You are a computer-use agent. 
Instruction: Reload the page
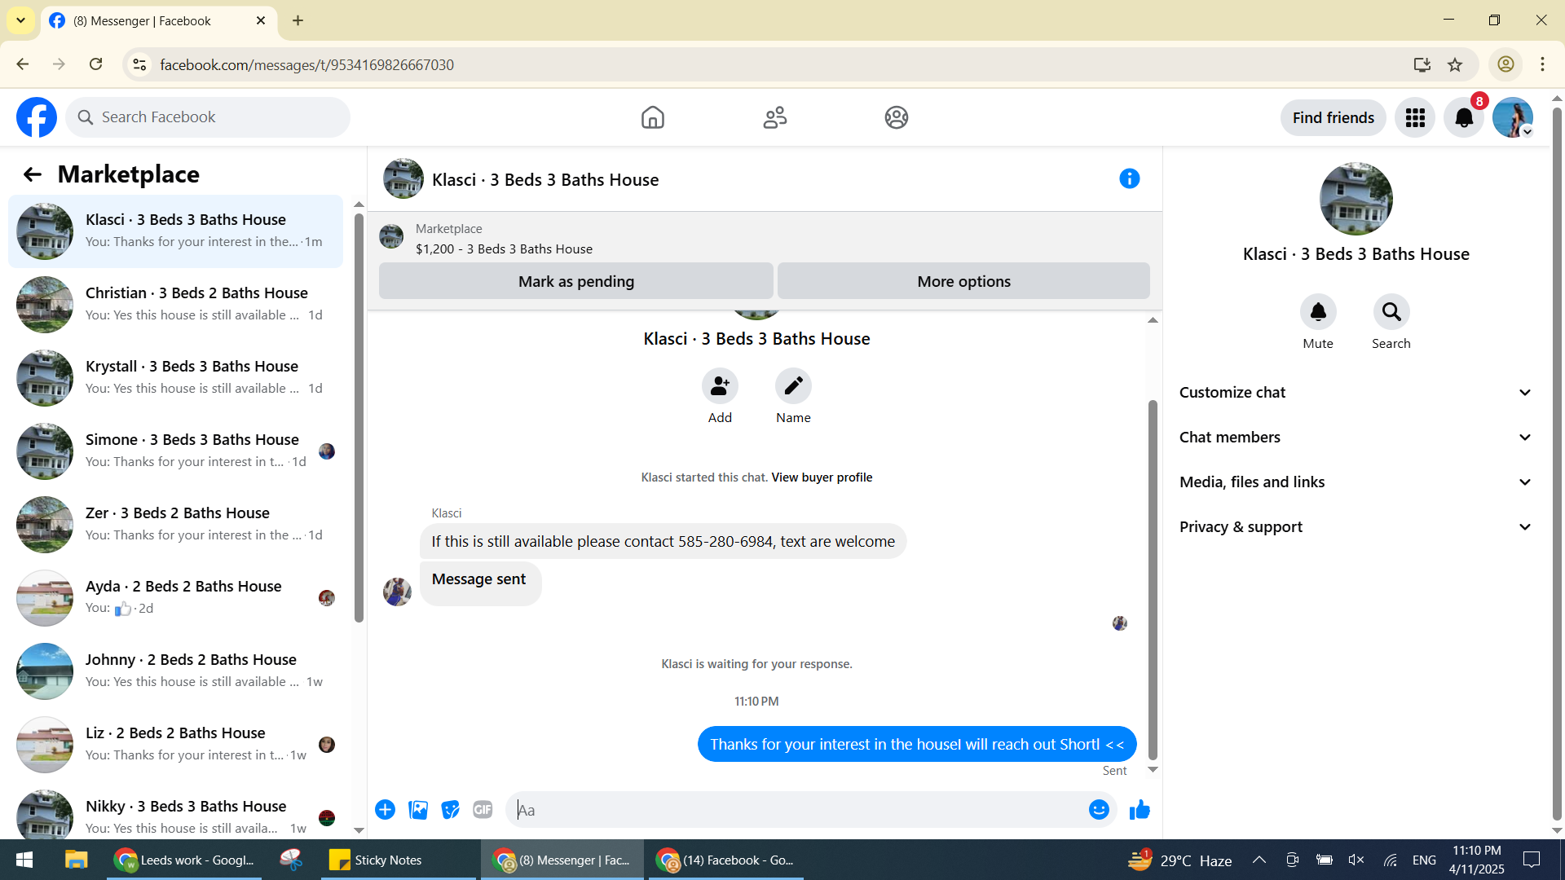95,64
